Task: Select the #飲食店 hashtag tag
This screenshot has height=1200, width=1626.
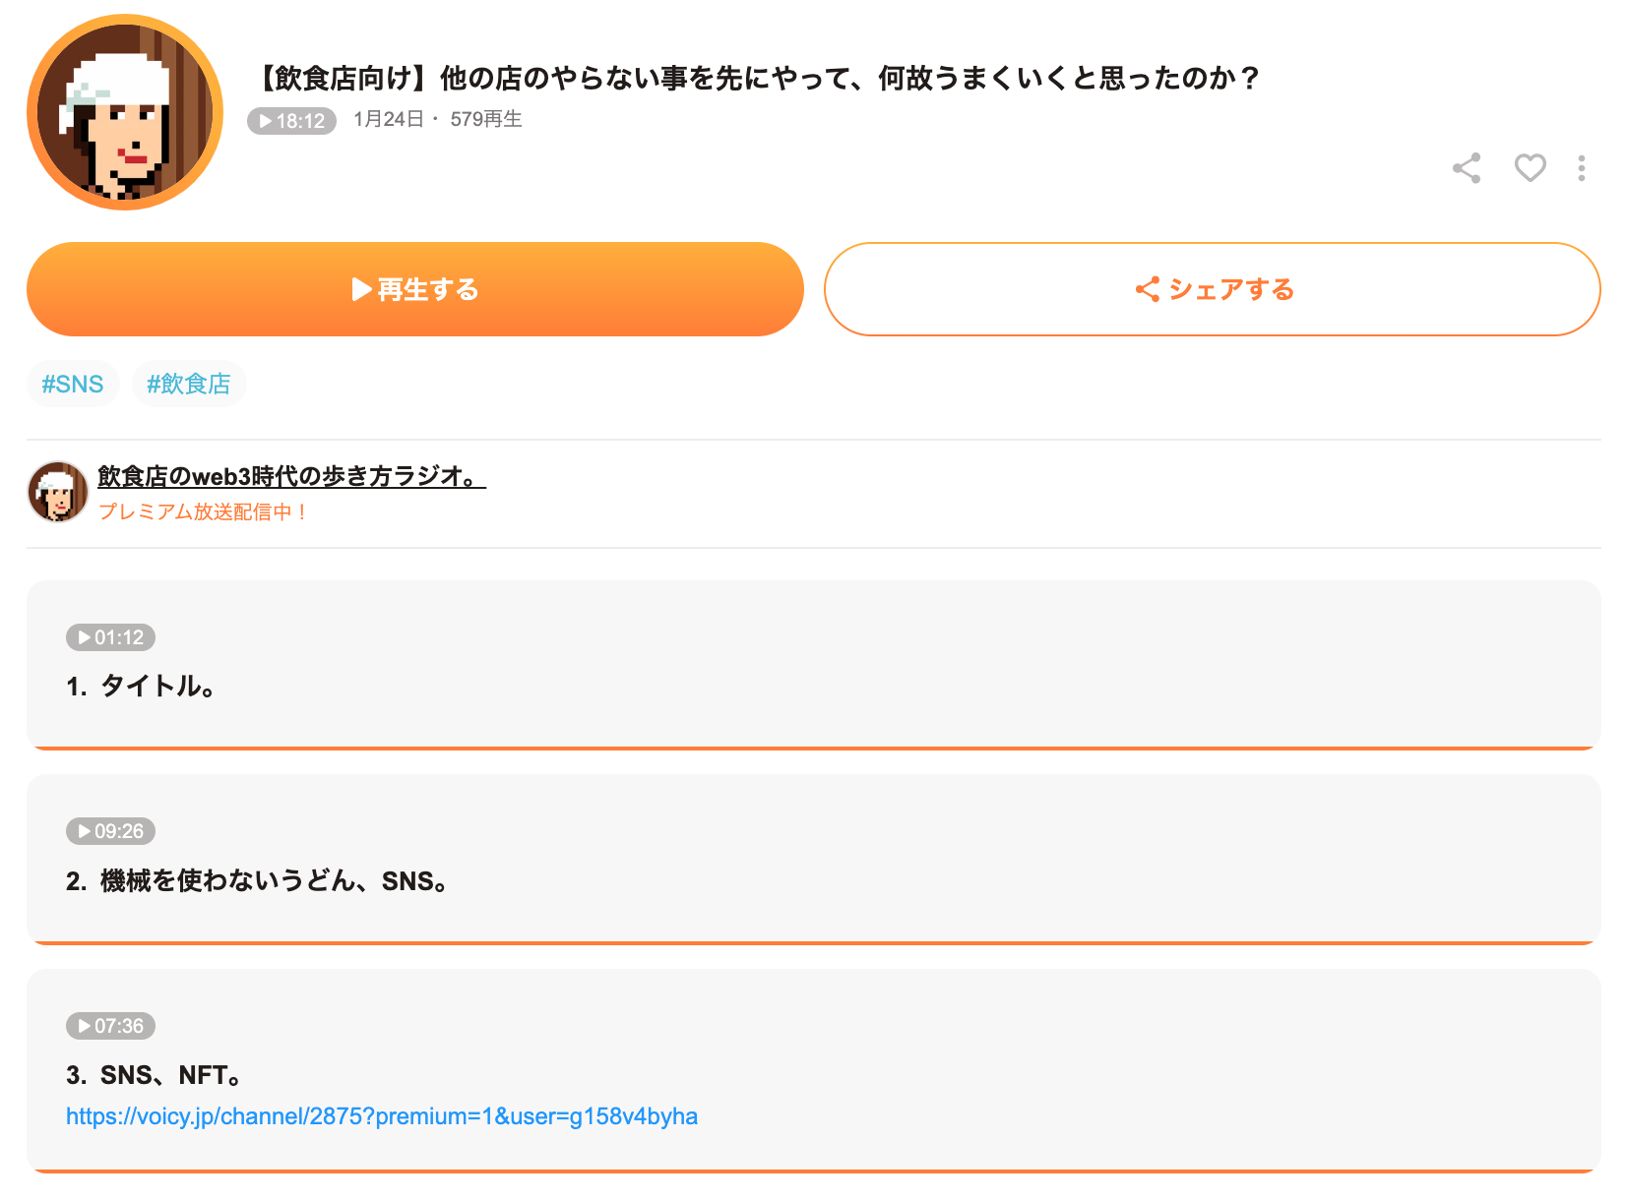Action: coord(189,384)
